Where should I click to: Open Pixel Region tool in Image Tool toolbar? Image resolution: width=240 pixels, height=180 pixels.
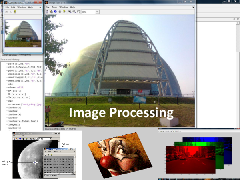point(51,12)
